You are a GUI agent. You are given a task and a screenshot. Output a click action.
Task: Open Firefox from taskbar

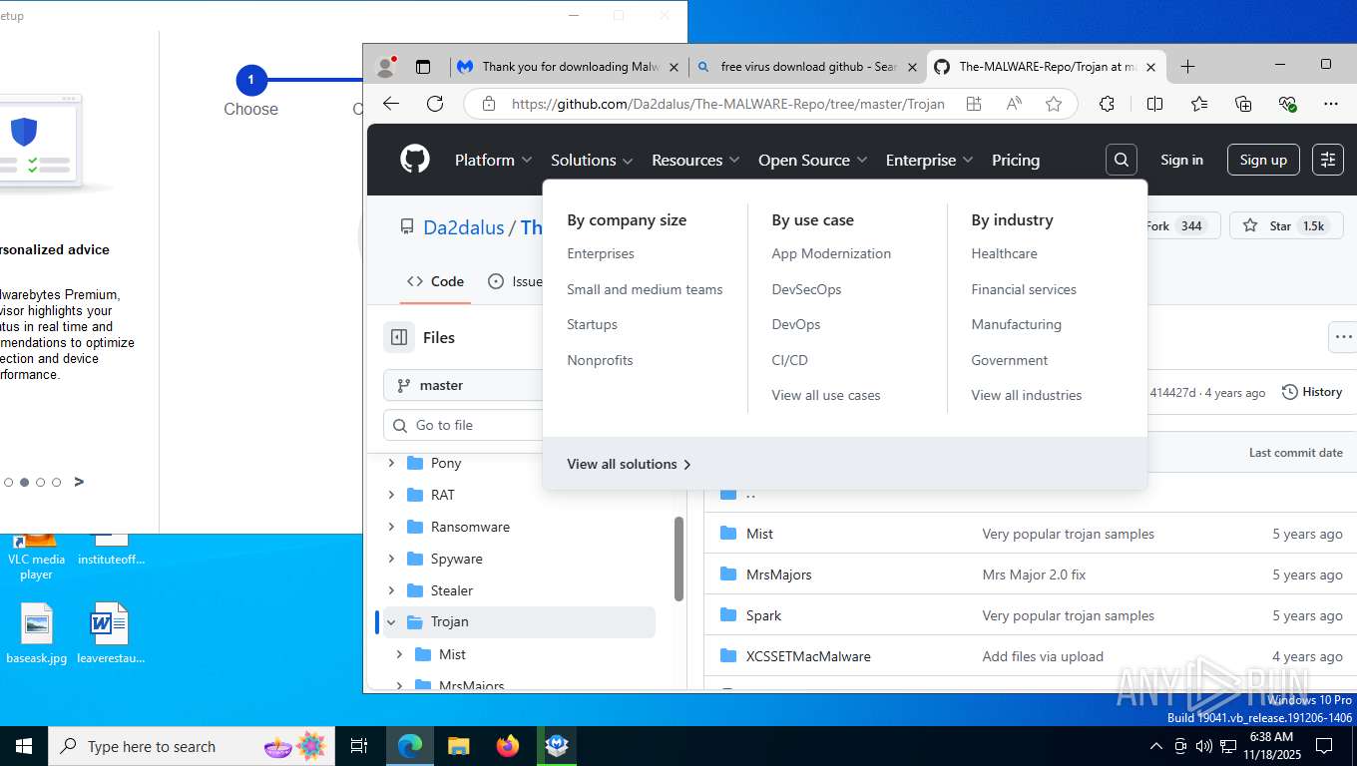point(508,745)
